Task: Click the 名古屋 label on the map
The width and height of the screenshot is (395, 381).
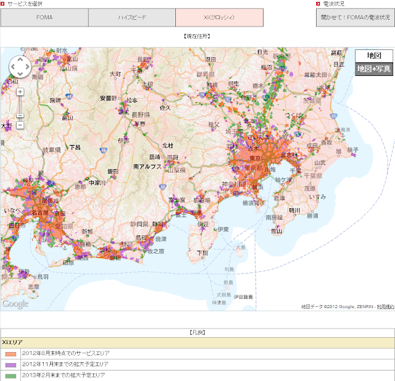Action: [x=39, y=212]
